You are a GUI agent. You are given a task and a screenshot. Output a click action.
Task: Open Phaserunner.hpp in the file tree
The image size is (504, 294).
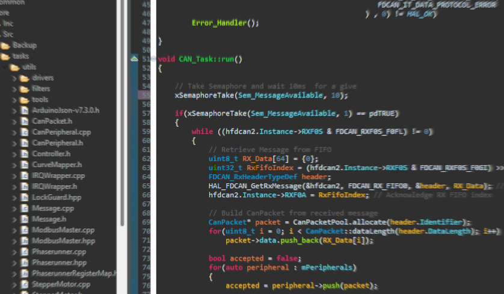59,262
